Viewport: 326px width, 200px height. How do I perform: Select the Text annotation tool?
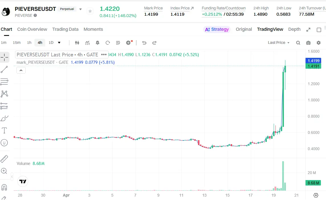click(x=4, y=130)
